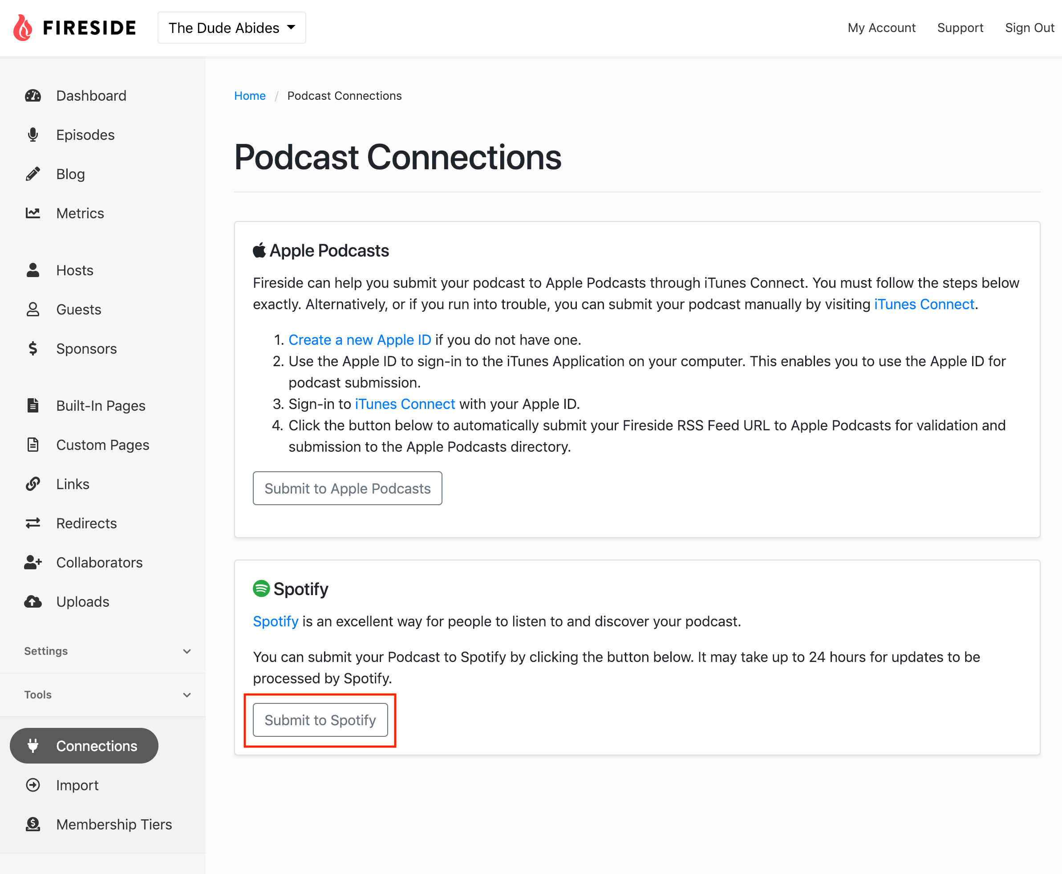Go to Custom Pages
This screenshot has width=1062, height=874.
point(103,445)
